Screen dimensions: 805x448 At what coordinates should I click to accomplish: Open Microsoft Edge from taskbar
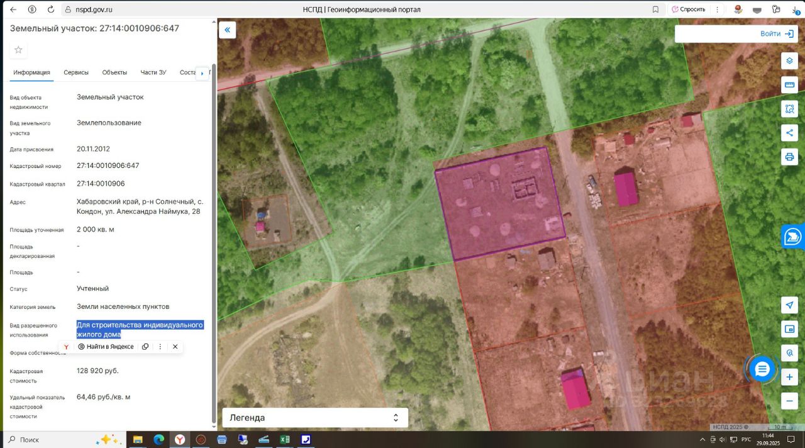tap(158, 439)
